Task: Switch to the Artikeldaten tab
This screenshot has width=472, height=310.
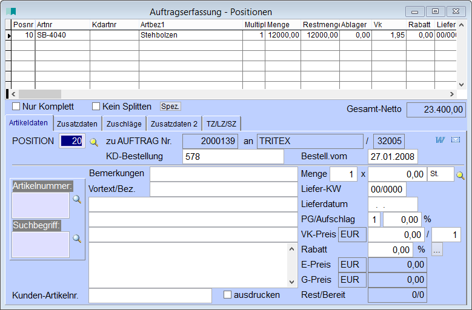Action: [28, 123]
